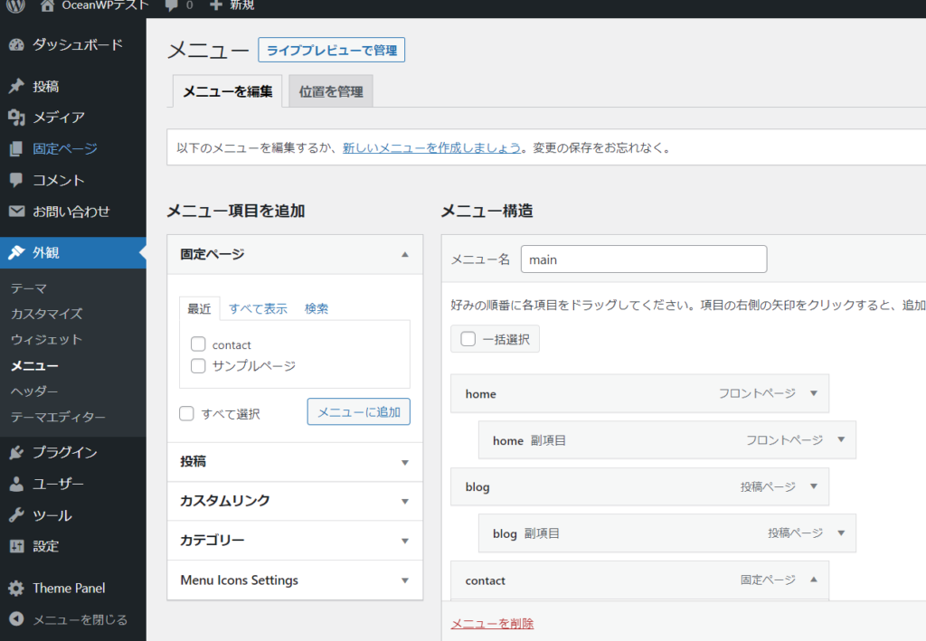Click the 外観 paintbrush icon
926x641 pixels.
tap(16, 252)
